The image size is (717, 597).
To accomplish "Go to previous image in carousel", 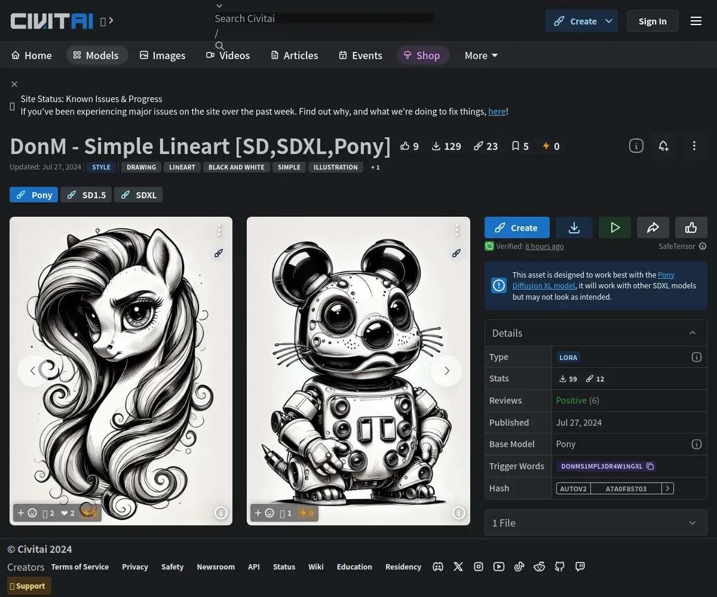I will 33,371.
